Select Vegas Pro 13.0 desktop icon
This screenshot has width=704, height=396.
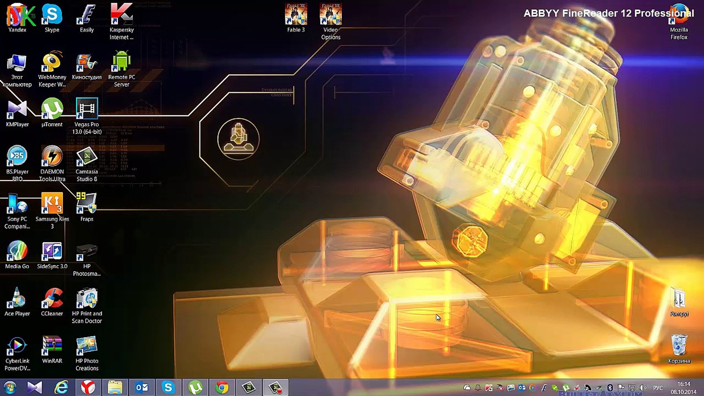click(x=87, y=117)
